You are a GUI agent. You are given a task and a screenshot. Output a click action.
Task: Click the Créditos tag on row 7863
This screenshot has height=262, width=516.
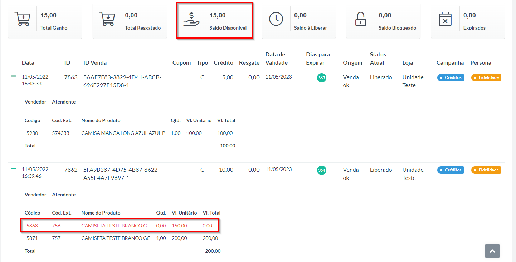(451, 77)
